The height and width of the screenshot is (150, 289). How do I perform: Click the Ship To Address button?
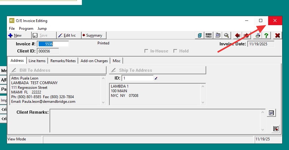click(x=158, y=70)
